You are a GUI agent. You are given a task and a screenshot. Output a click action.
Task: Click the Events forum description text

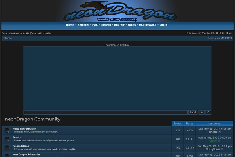(x=44, y=141)
